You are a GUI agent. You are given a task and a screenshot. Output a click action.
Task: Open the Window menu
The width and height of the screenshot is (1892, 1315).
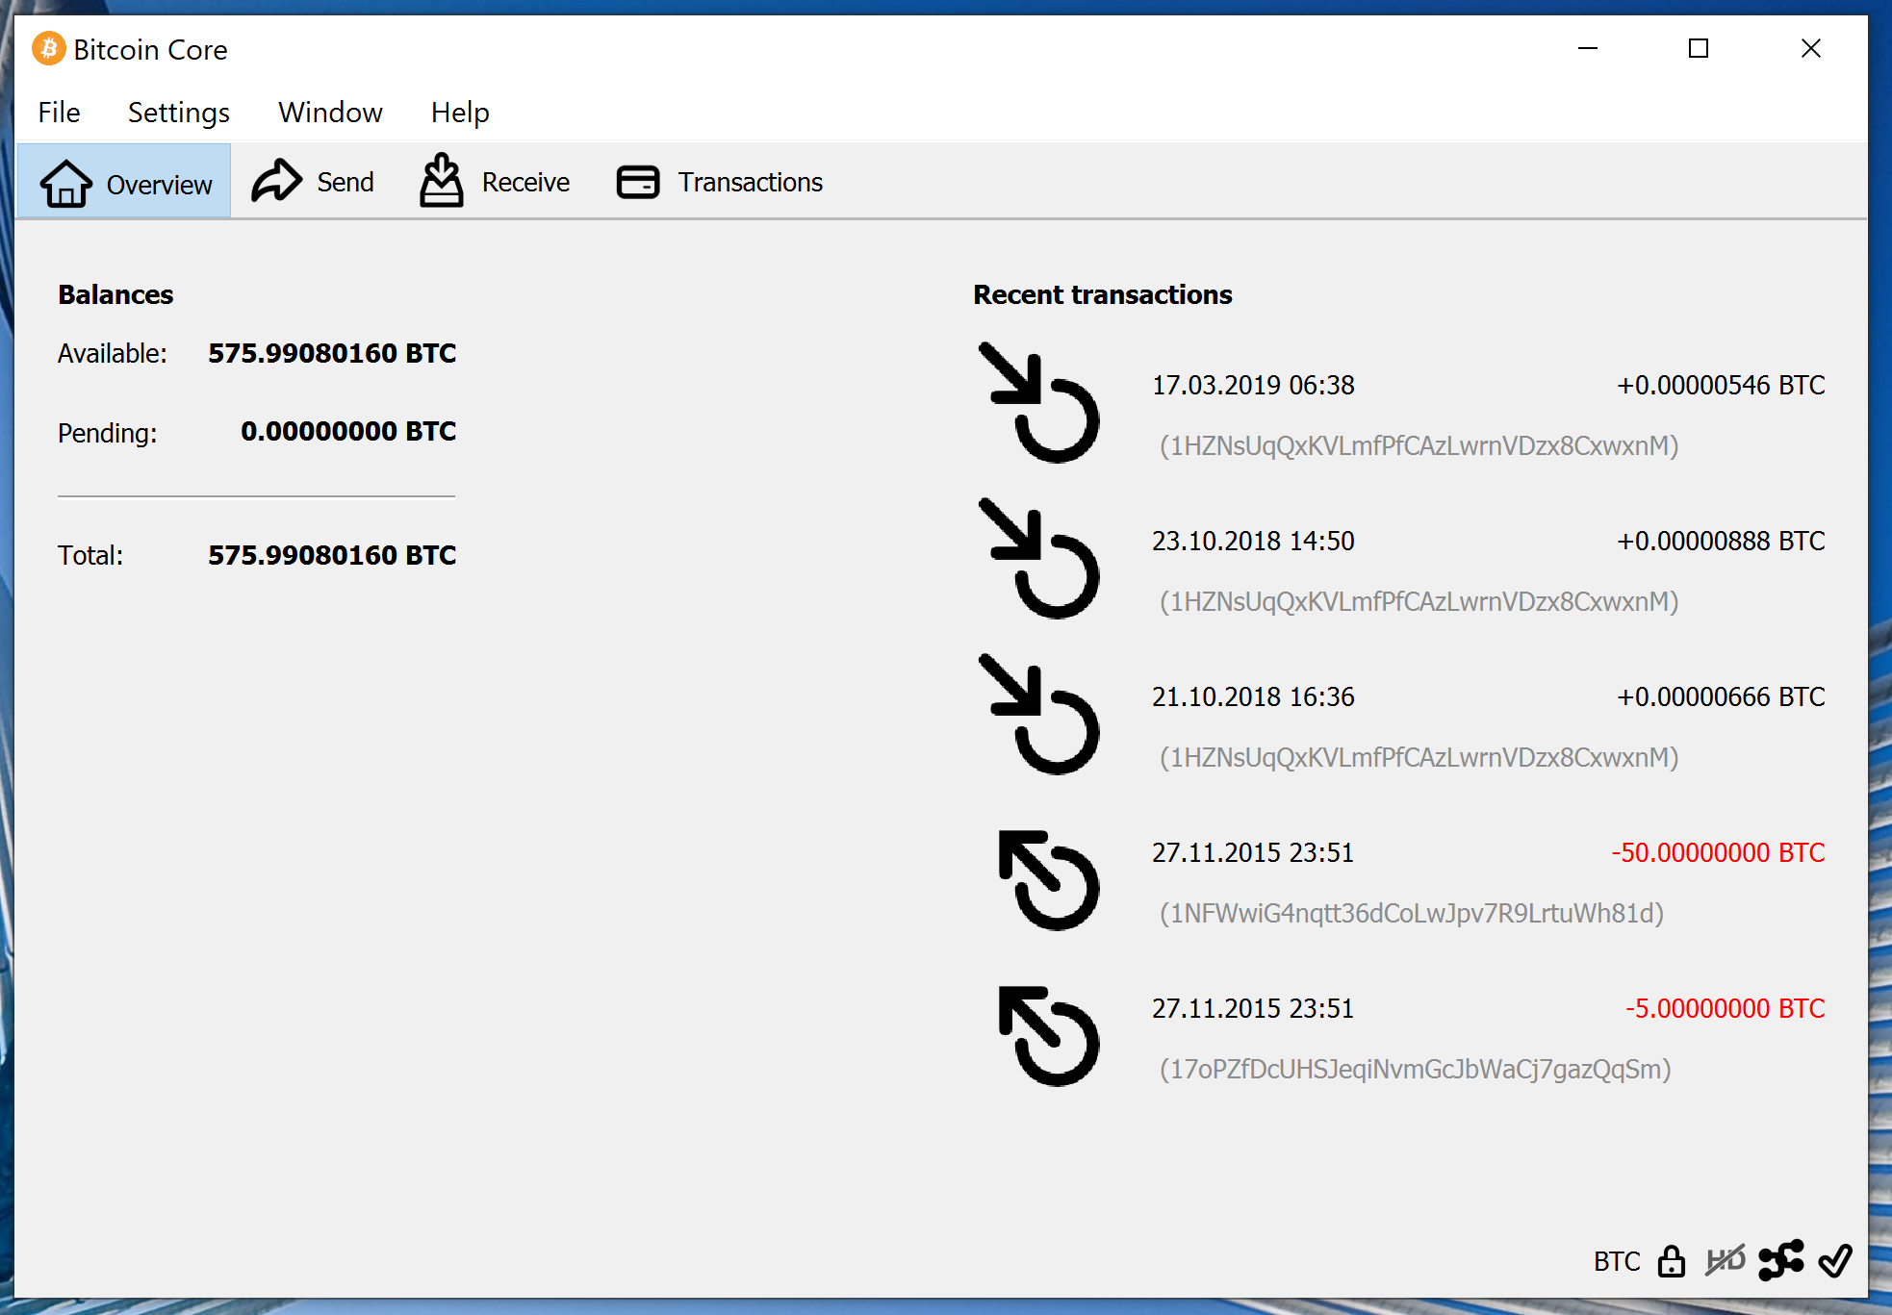(330, 113)
